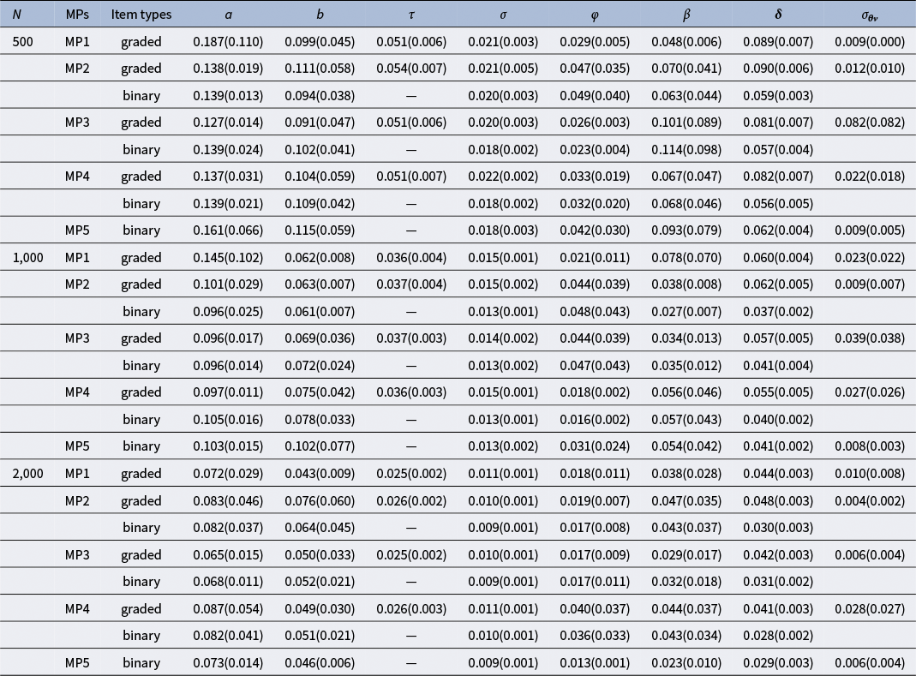Select the value 0.023(0.022)

point(870,257)
